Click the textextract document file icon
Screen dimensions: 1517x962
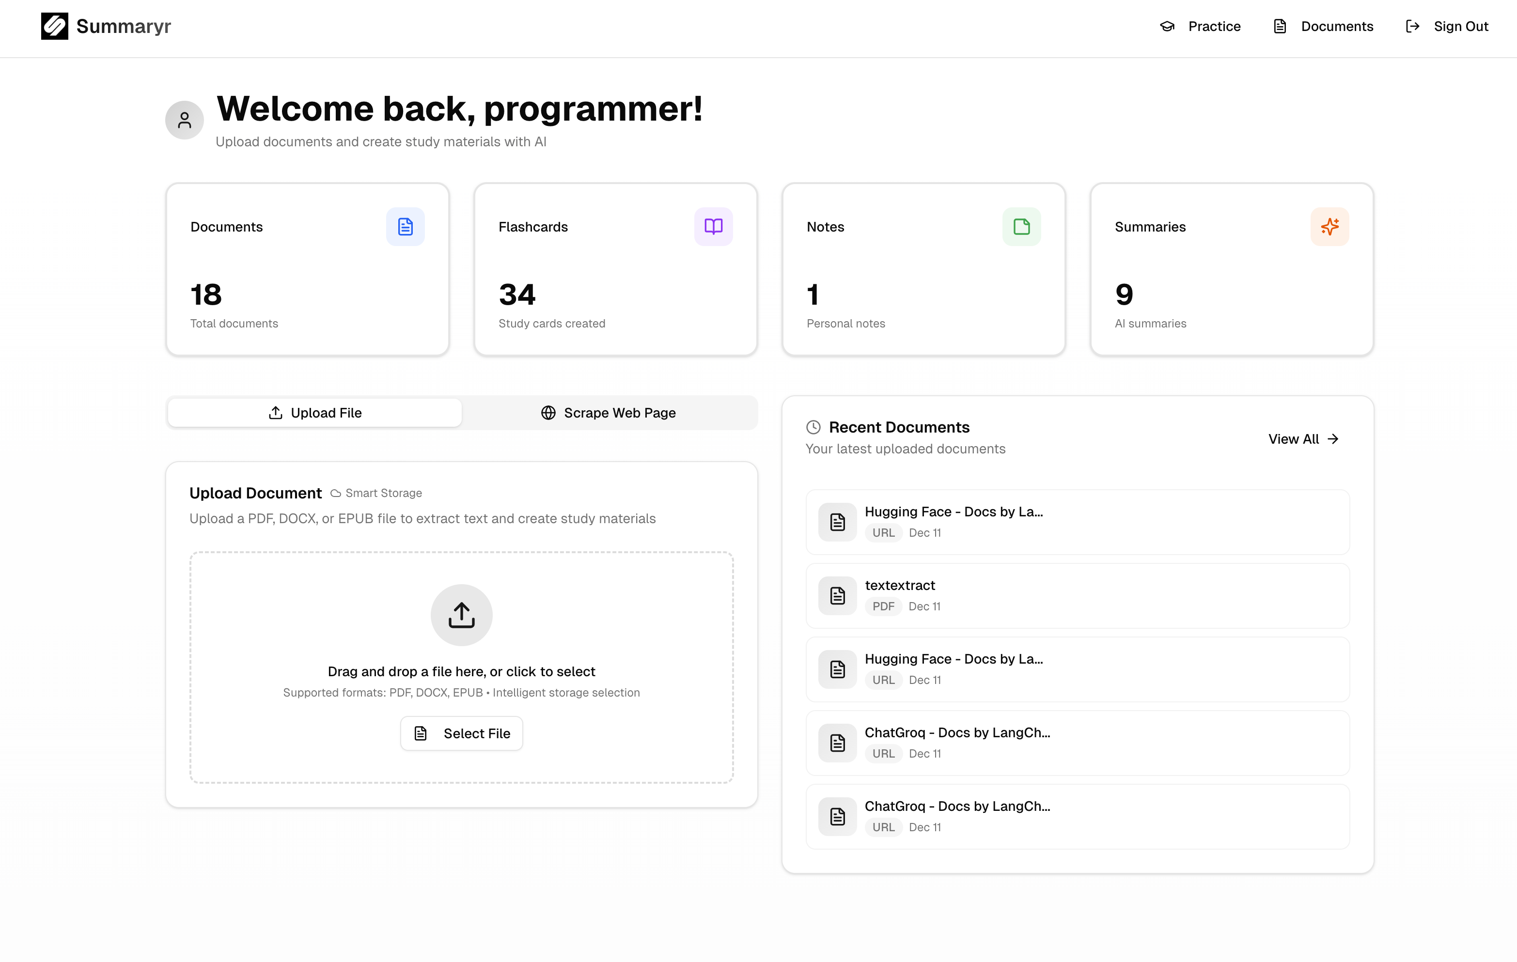click(837, 596)
